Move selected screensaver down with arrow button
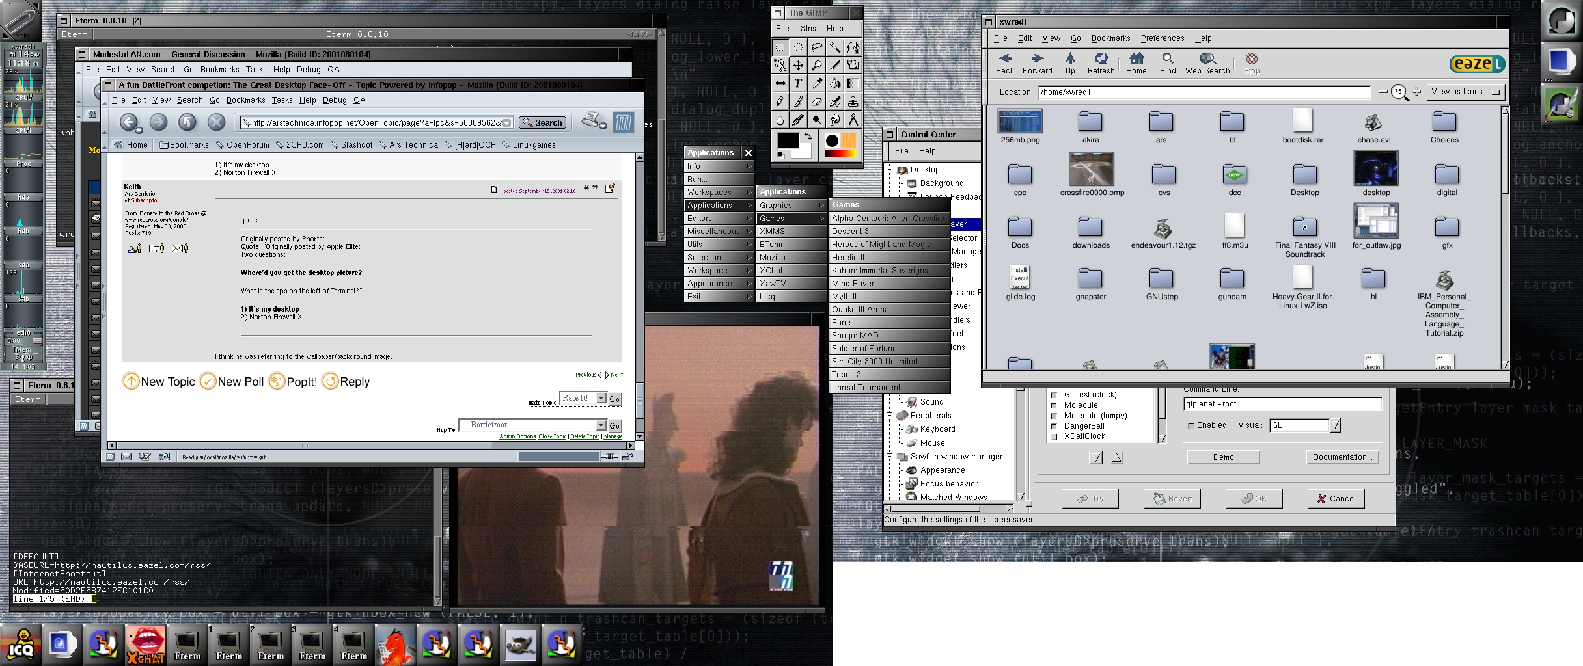The image size is (1583, 666). click(x=1095, y=457)
